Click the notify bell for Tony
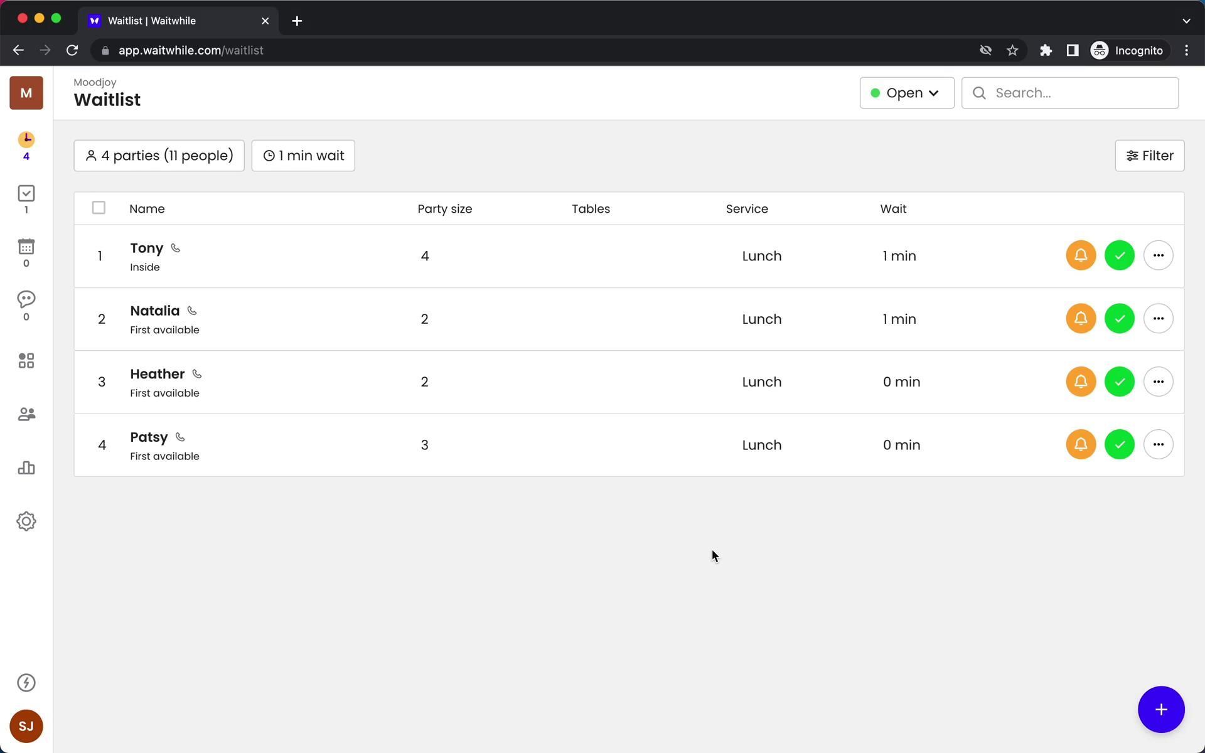Screen dimensions: 1205x753 pyautogui.click(x=1080, y=255)
